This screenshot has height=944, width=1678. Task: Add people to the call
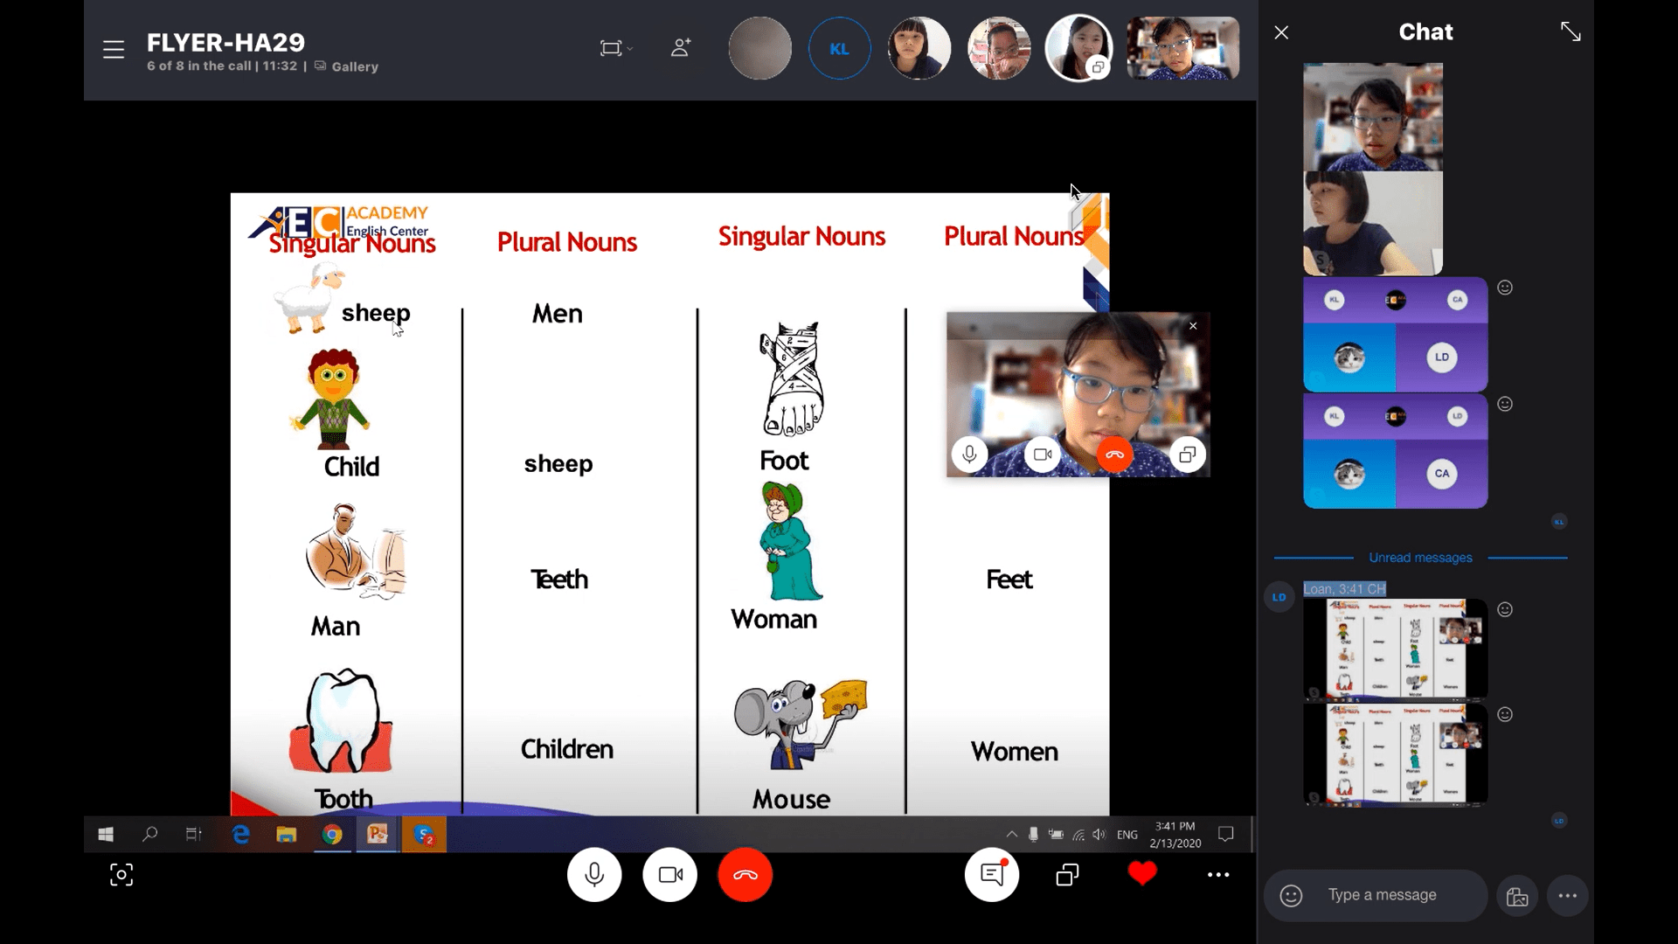pos(681,48)
